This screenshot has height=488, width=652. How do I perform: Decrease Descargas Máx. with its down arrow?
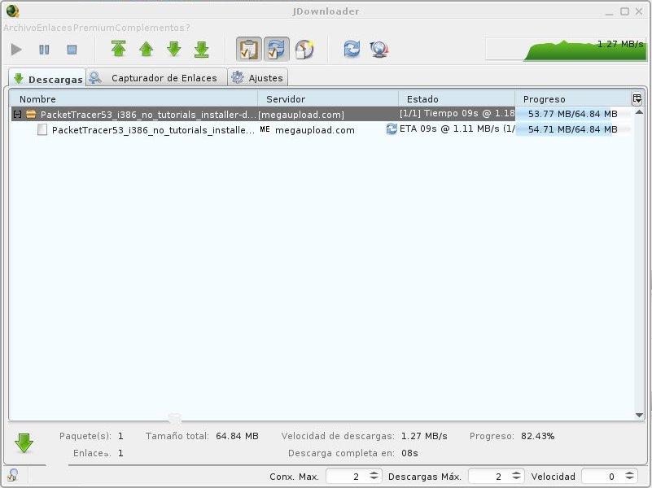coord(516,479)
